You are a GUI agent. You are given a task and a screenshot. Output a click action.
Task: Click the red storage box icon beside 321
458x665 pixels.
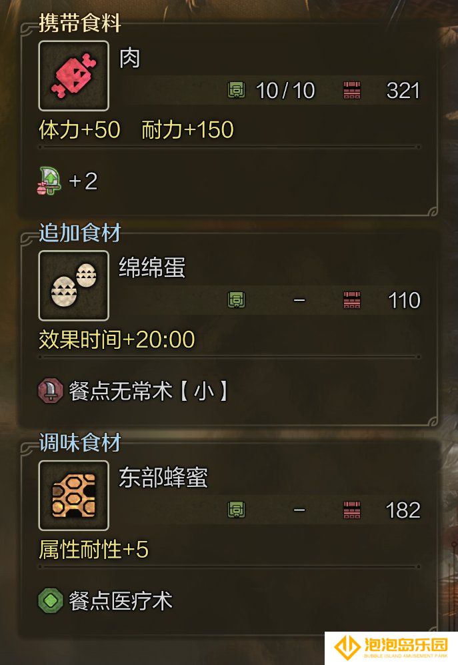(352, 90)
